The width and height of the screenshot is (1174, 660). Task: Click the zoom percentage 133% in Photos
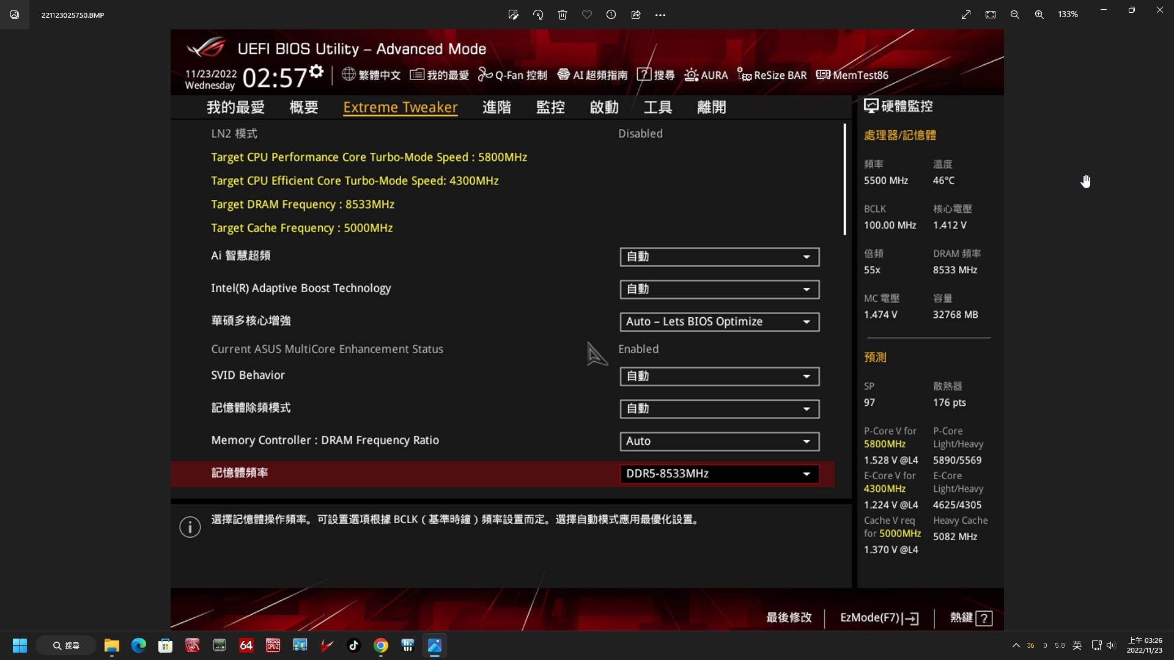tap(1068, 14)
